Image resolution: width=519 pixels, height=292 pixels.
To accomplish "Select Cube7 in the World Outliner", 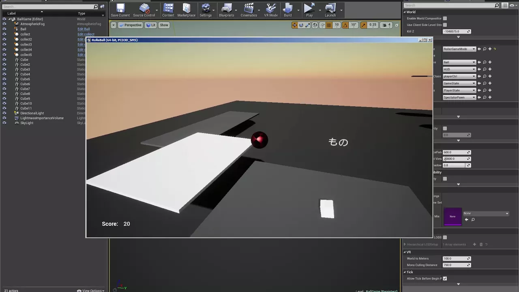I will [x=25, y=89].
